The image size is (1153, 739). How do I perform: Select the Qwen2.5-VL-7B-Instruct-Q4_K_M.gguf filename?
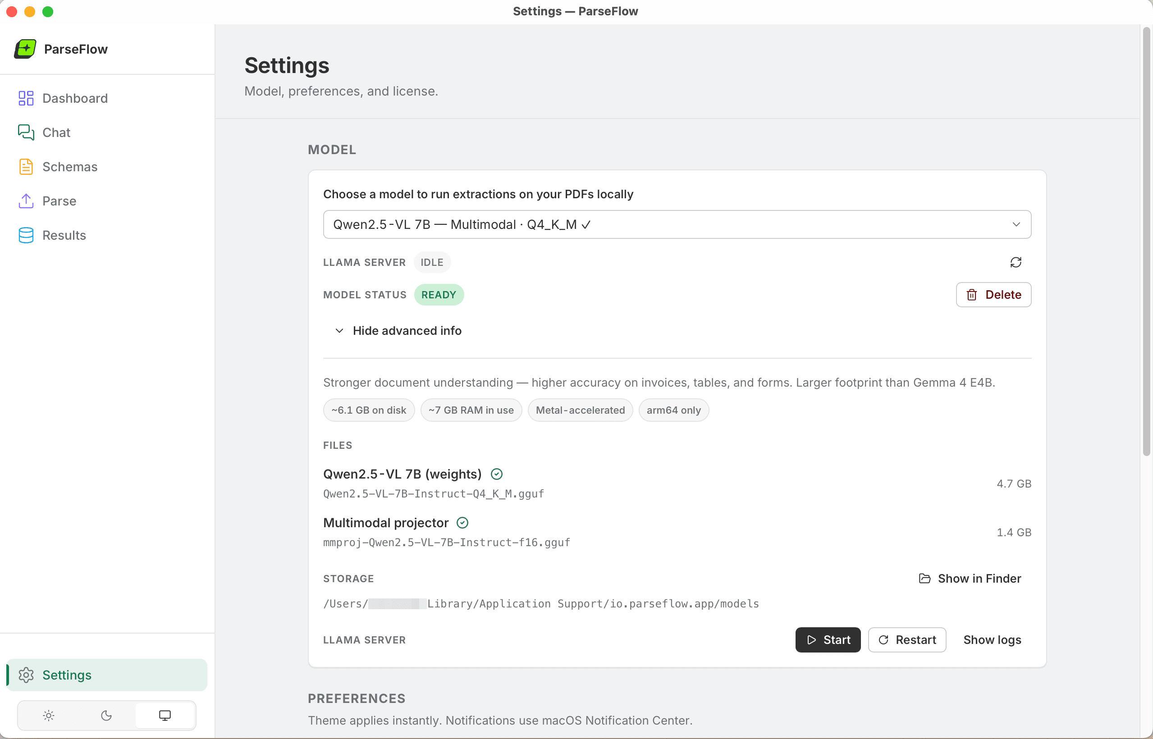coord(434,494)
